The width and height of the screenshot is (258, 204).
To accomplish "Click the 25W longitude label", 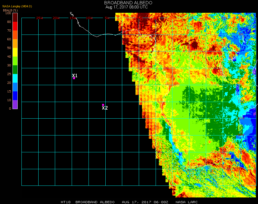I will 40,18.
